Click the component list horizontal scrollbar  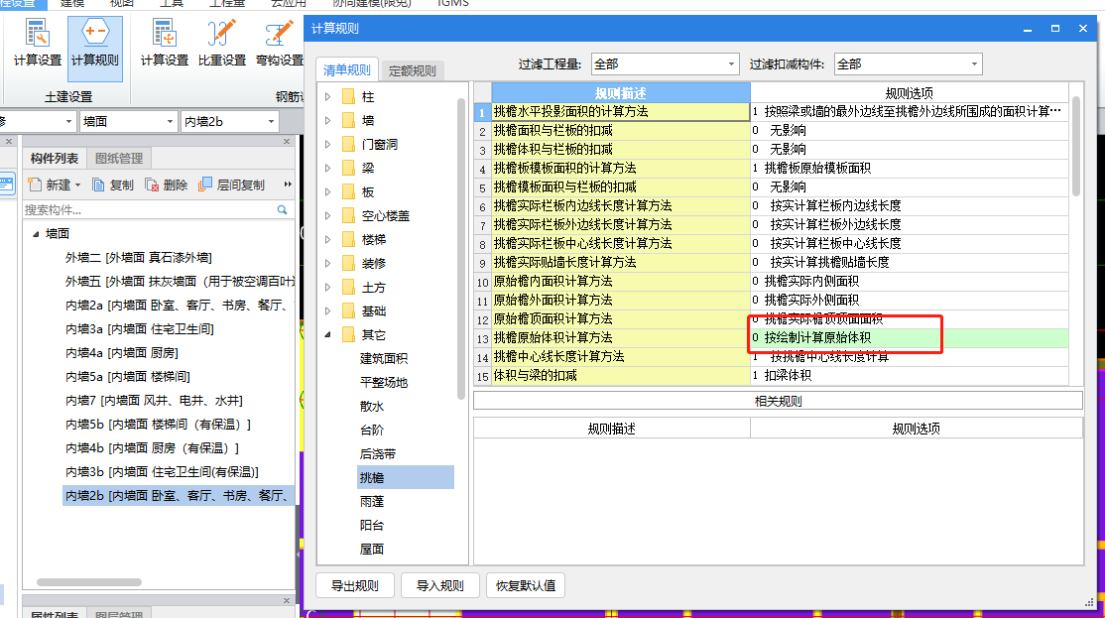(x=89, y=582)
